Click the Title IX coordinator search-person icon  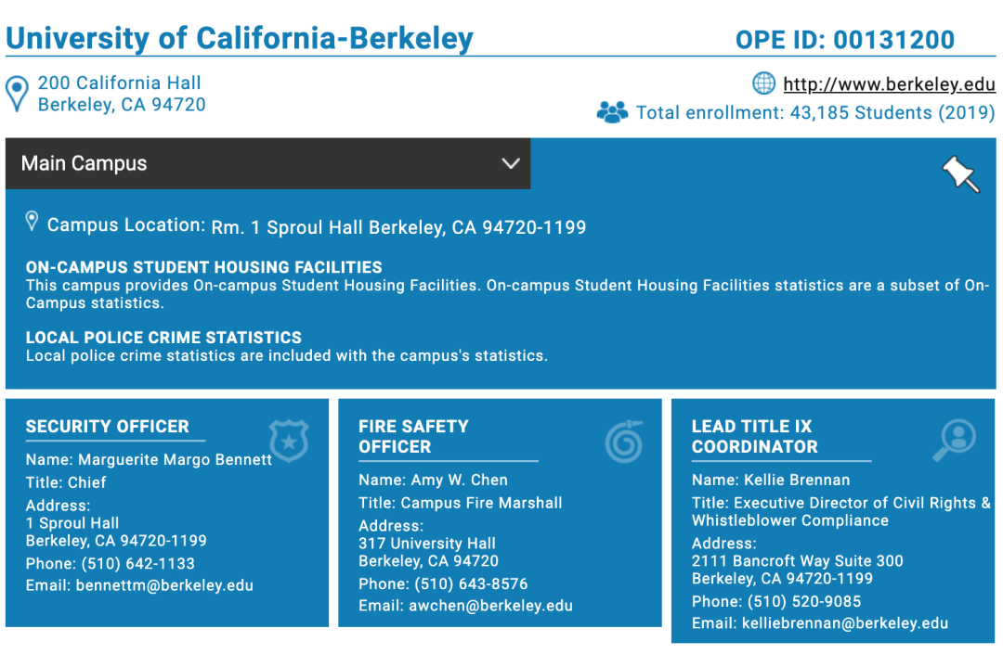pyautogui.click(x=955, y=441)
